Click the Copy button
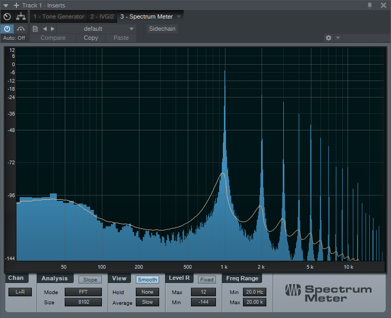 point(91,38)
